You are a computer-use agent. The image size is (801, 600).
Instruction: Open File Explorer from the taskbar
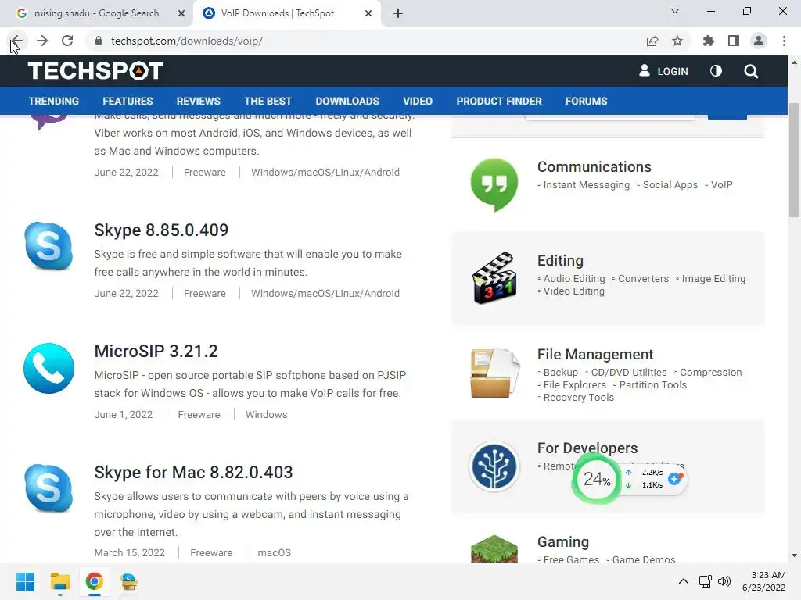click(x=59, y=581)
